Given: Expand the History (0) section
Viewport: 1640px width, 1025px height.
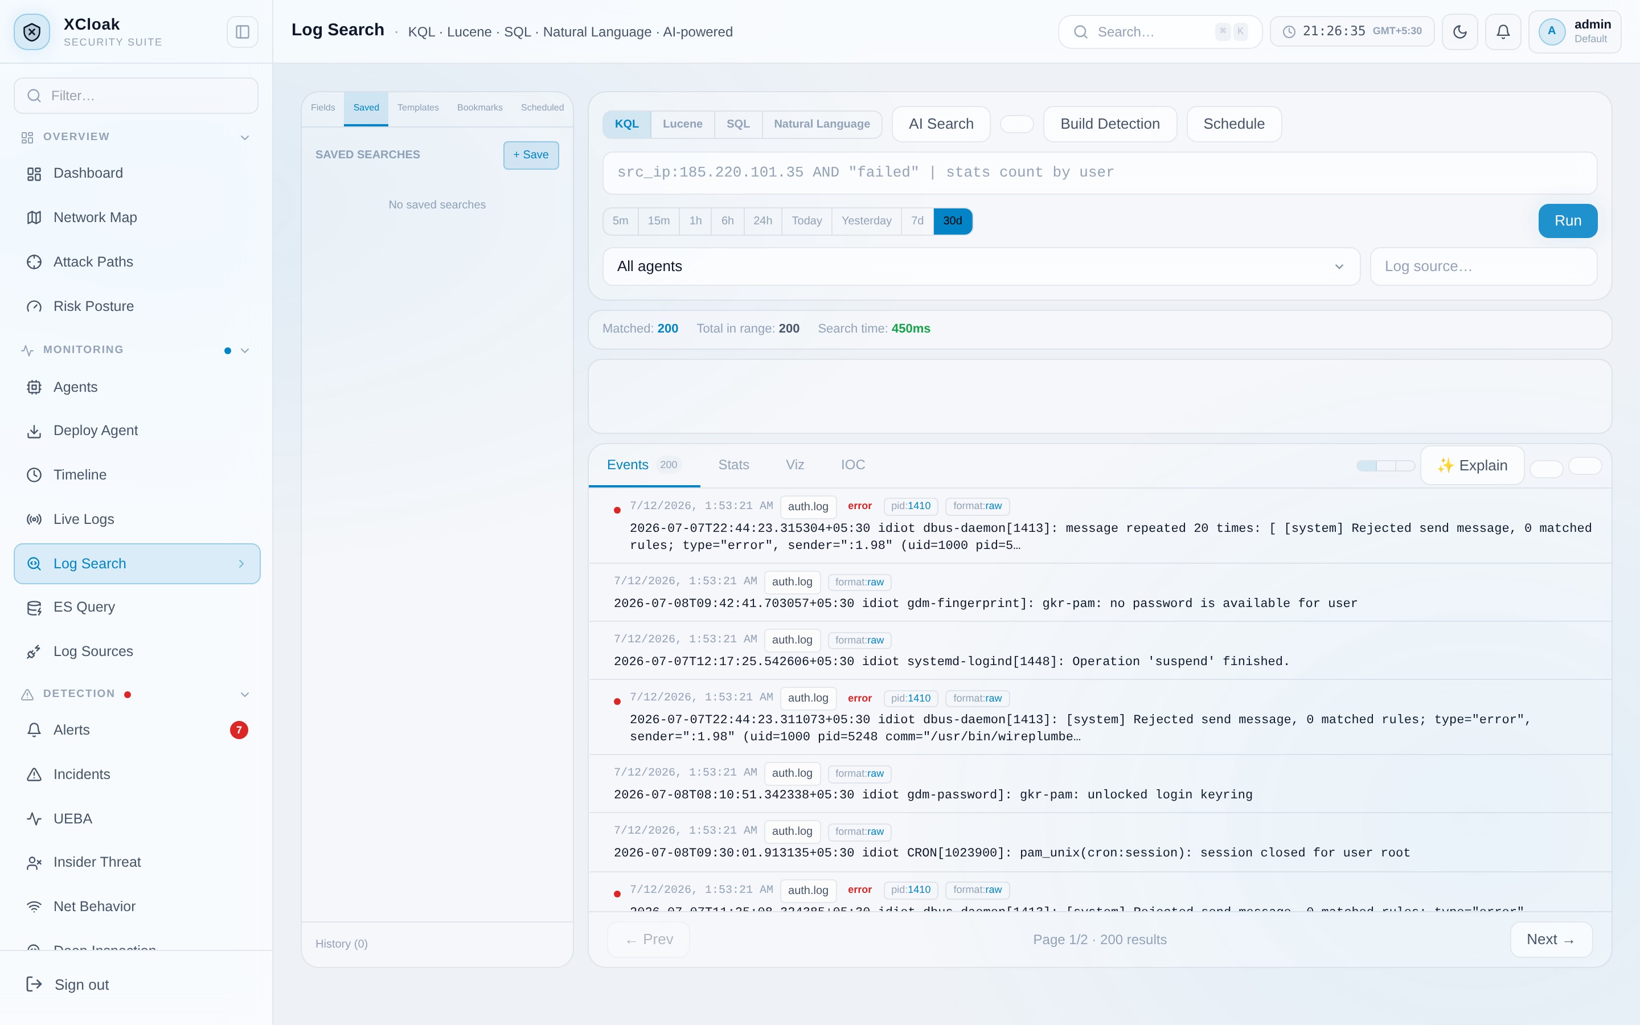Looking at the screenshot, I should tap(341, 944).
